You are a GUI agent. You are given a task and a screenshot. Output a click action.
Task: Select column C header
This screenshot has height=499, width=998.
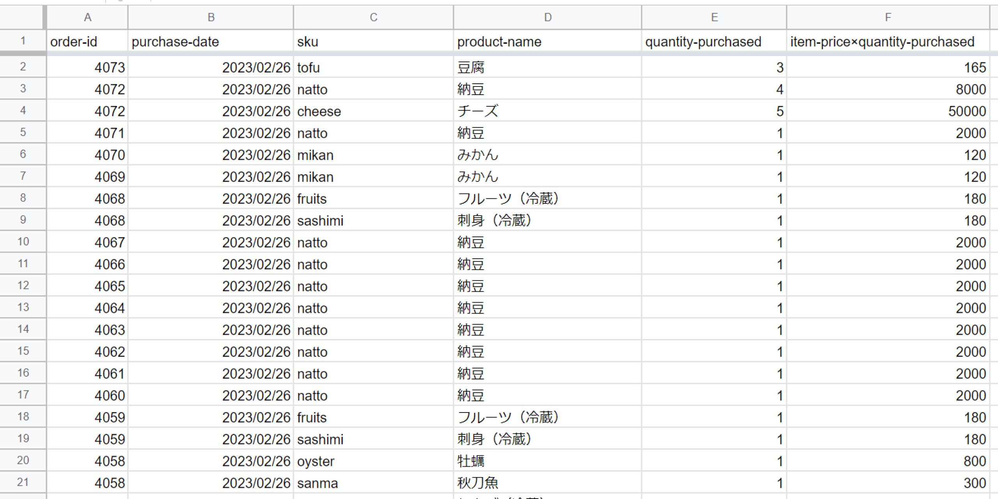(x=373, y=17)
